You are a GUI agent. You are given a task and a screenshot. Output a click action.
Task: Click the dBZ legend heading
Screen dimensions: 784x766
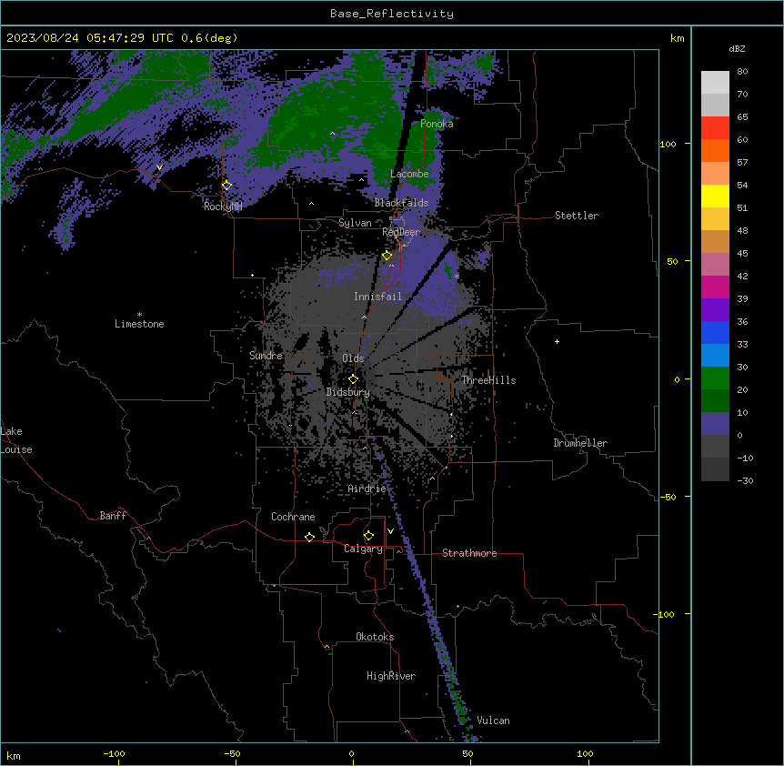[737, 48]
